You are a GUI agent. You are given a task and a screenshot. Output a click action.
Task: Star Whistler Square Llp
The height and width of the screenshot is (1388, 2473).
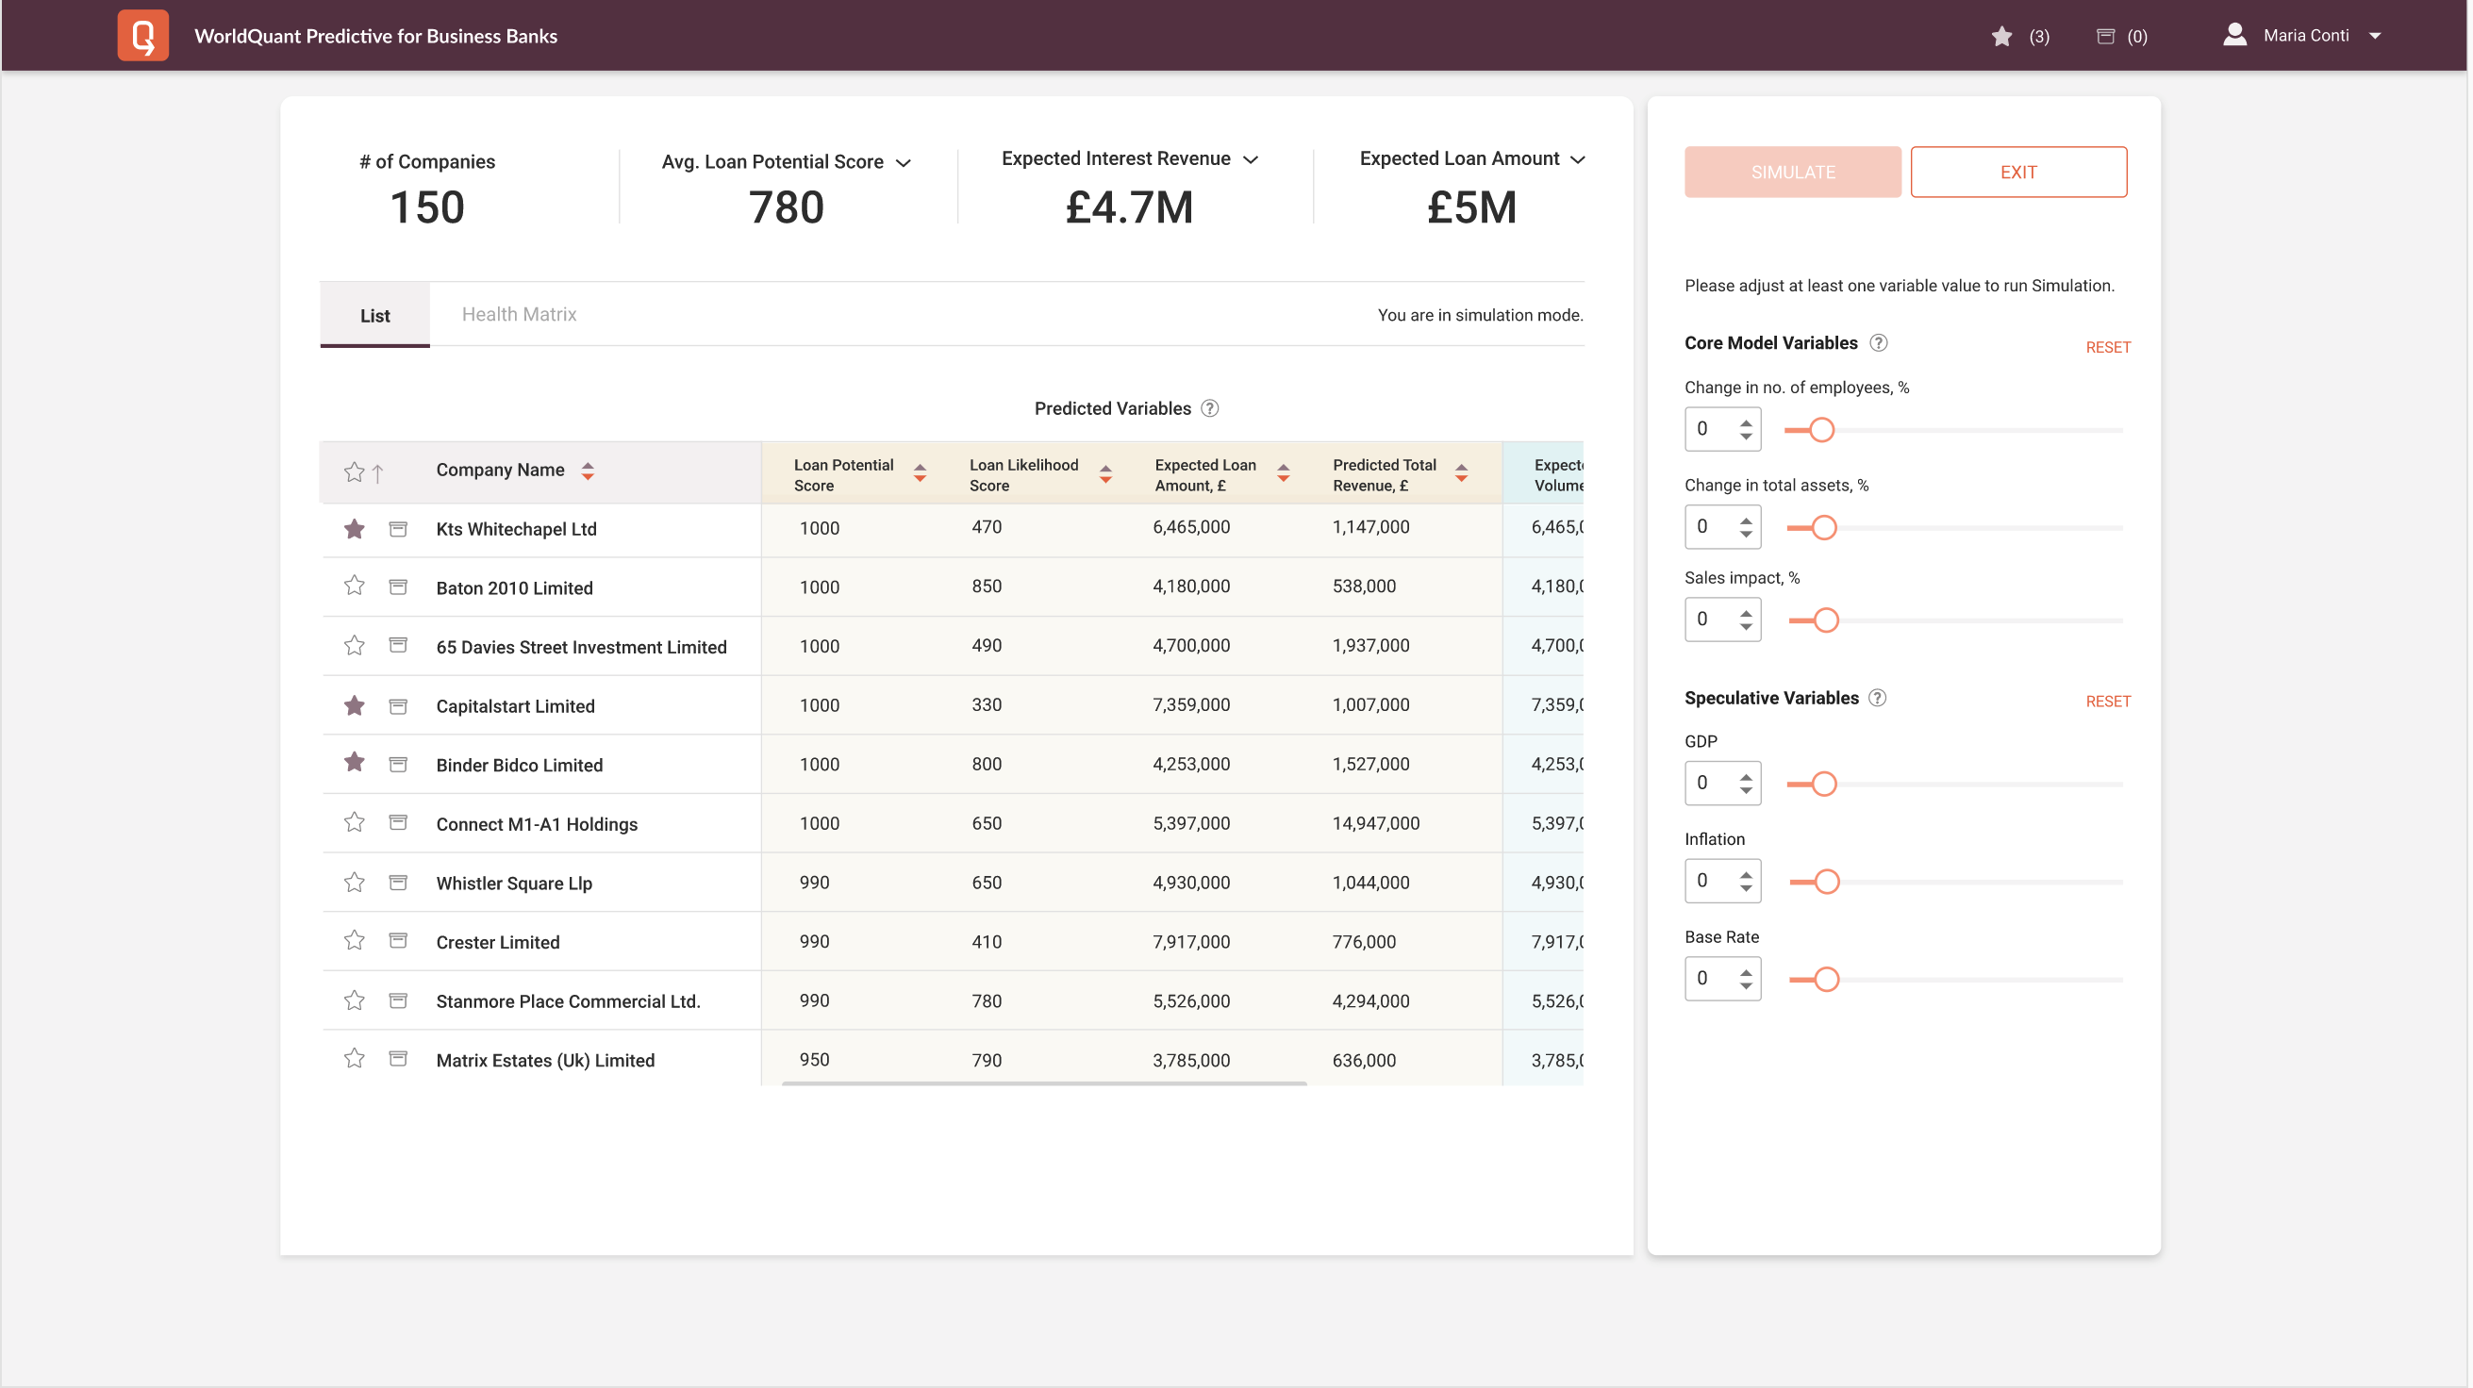(x=355, y=884)
